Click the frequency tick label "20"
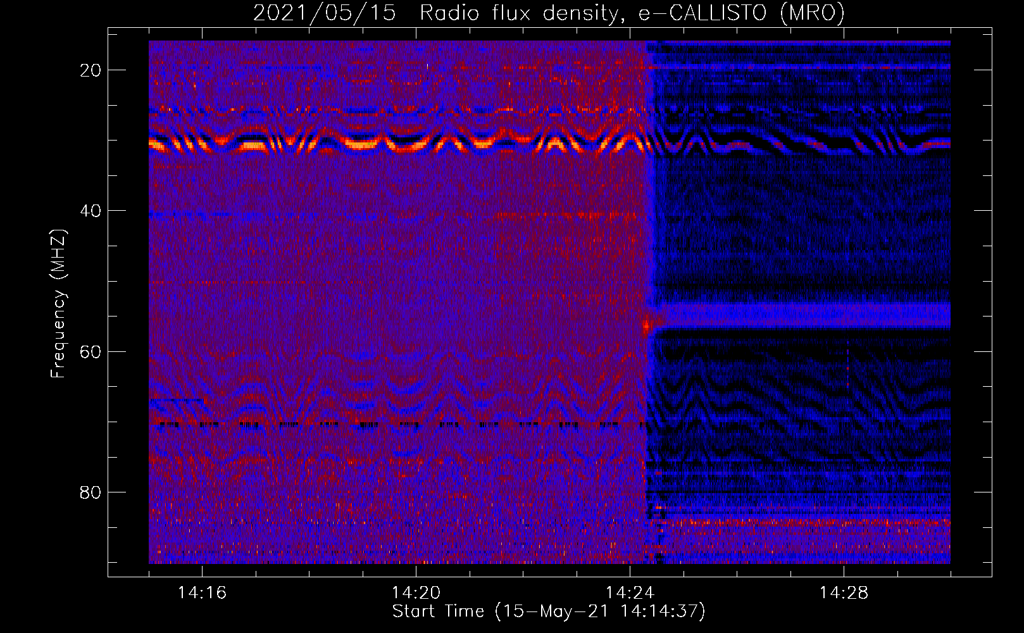This screenshot has width=1024, height=633. (x=91, y=70)
